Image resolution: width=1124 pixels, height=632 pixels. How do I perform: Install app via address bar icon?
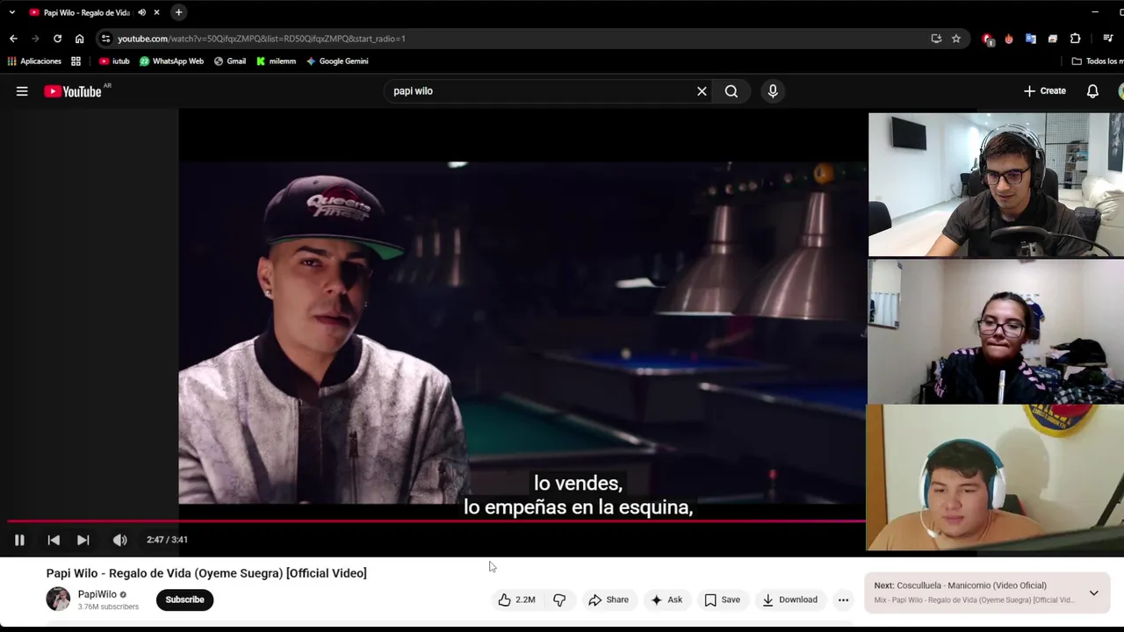coord(936,39)
